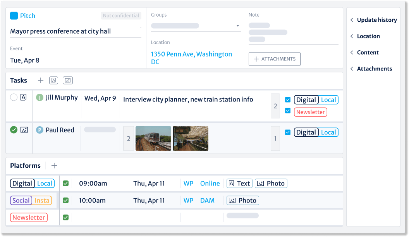Click the Text type icon on Jill Murphy's row

pos(23,97)
